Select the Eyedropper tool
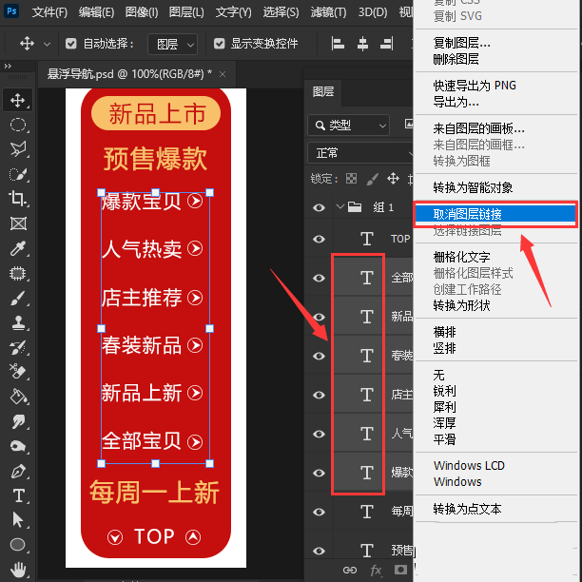 (x=17, y=248)
